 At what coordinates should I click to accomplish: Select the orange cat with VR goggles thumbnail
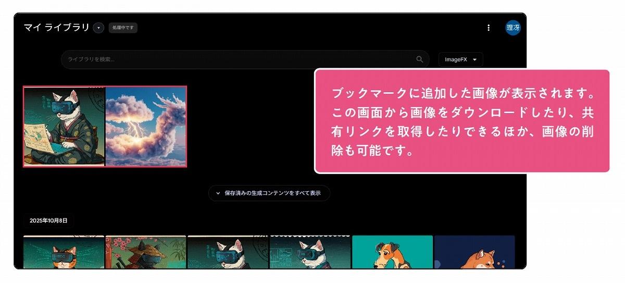pyautogui.click(x=64, y=252)
